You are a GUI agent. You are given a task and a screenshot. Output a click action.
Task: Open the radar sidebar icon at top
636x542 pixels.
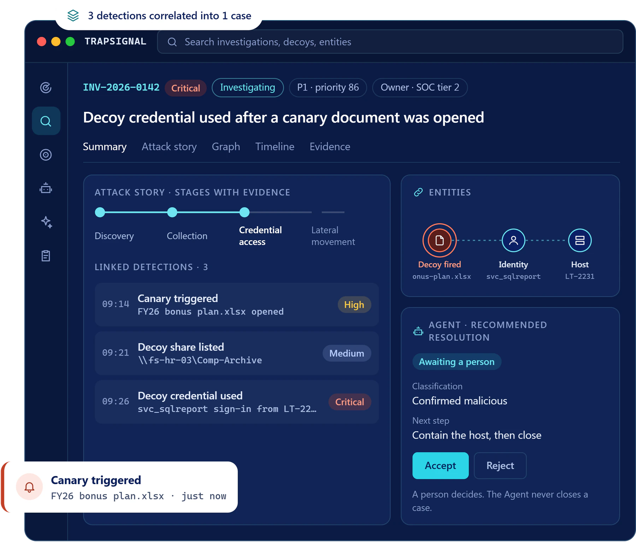coord(46,88)
